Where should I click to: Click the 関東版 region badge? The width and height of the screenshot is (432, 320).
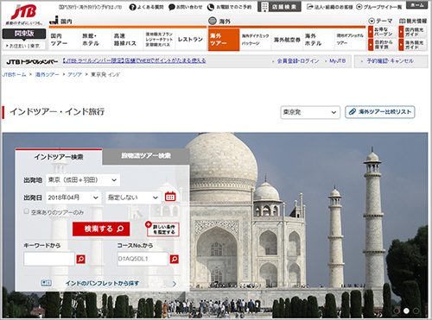[x=24, y=34]
